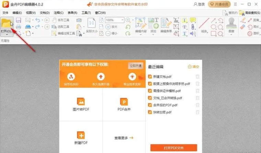Image resolution: width=261 pixels, height=153 pixels.
Task: Click the 高级查找(S) advanced search button
Action: [250, 13]
